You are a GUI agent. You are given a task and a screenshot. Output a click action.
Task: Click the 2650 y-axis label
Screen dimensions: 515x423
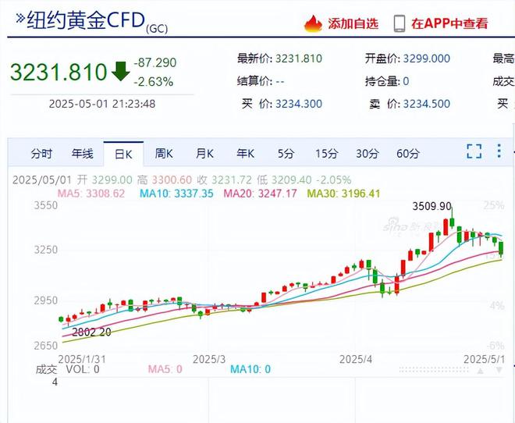coord(46,346)
